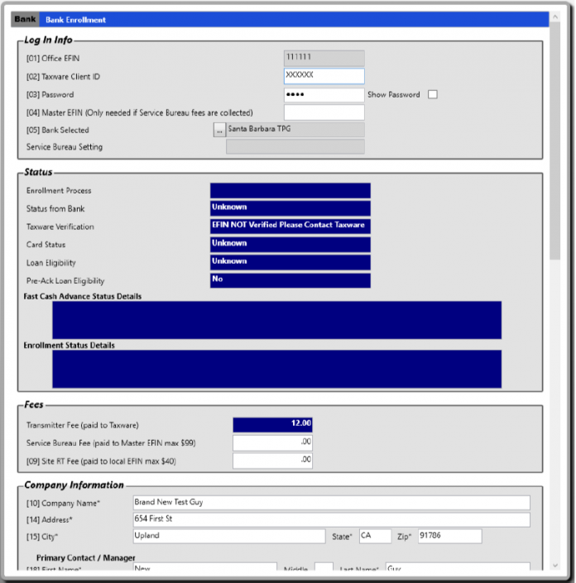Select the Fast Cash Advance Status Details box
Viewport: 576px width, 583px height.
click(276, 320)
